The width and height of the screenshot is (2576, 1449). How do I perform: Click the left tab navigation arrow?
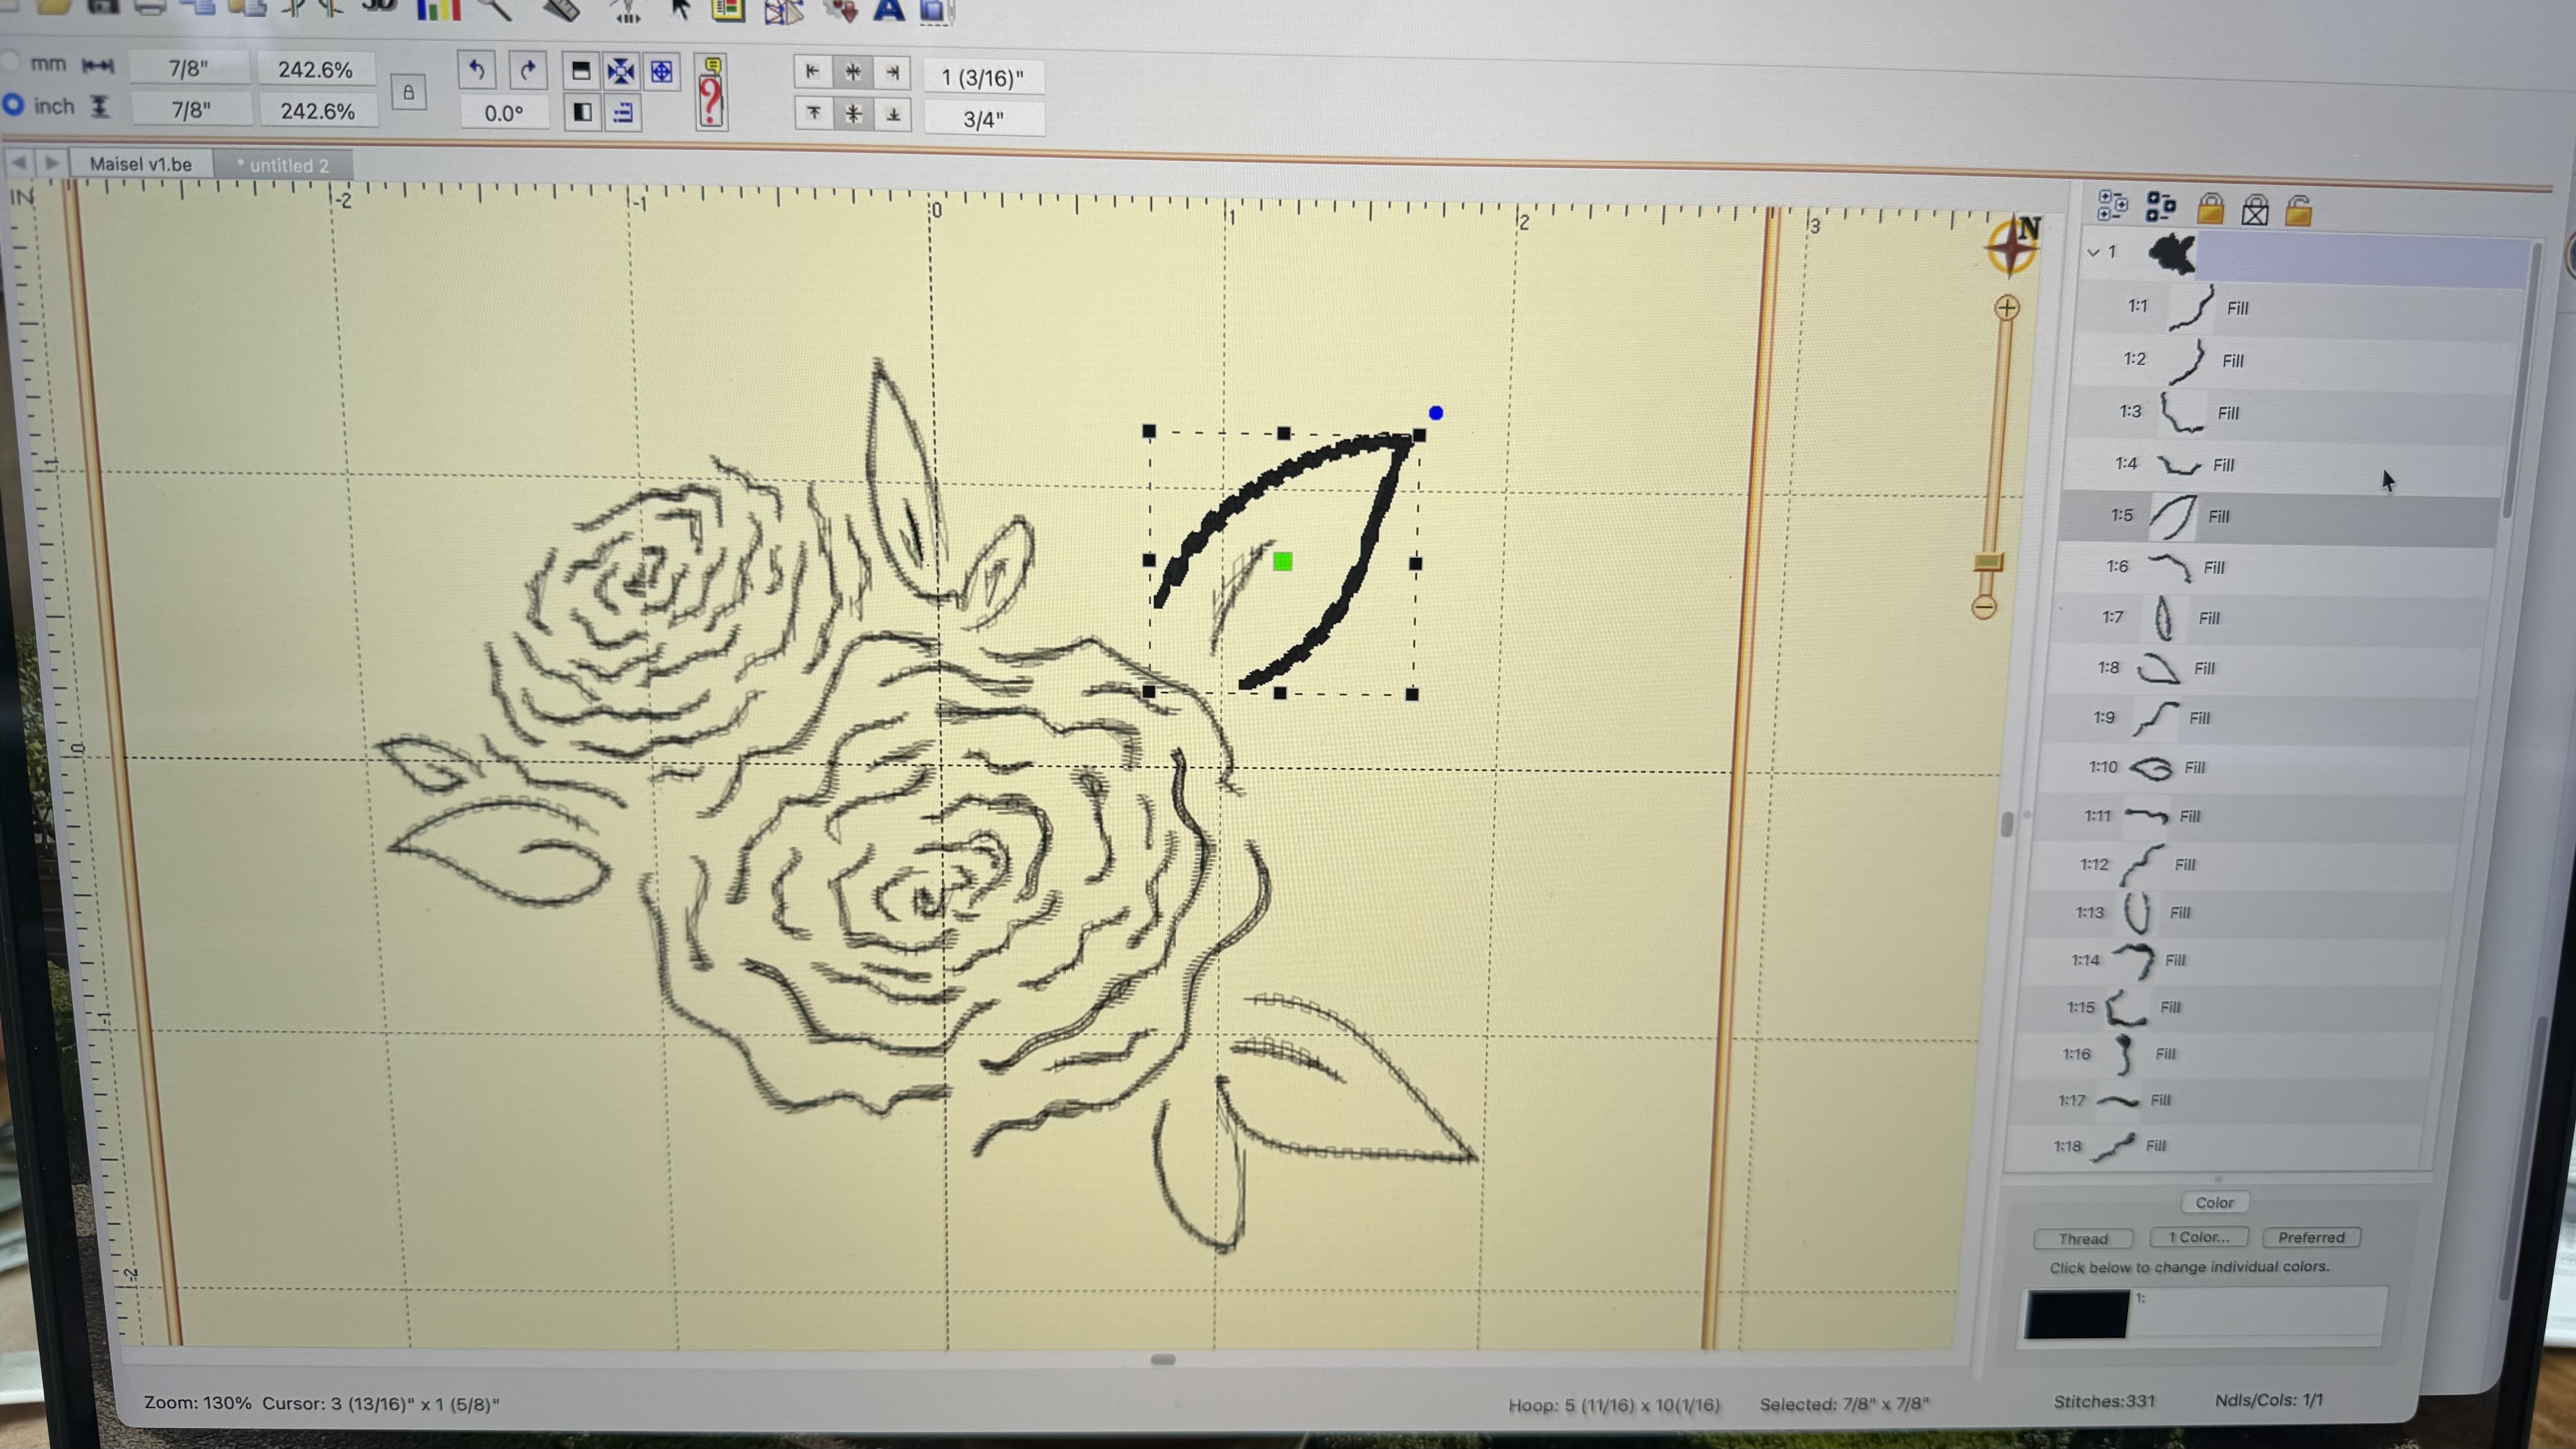click(x=19, y=162)
